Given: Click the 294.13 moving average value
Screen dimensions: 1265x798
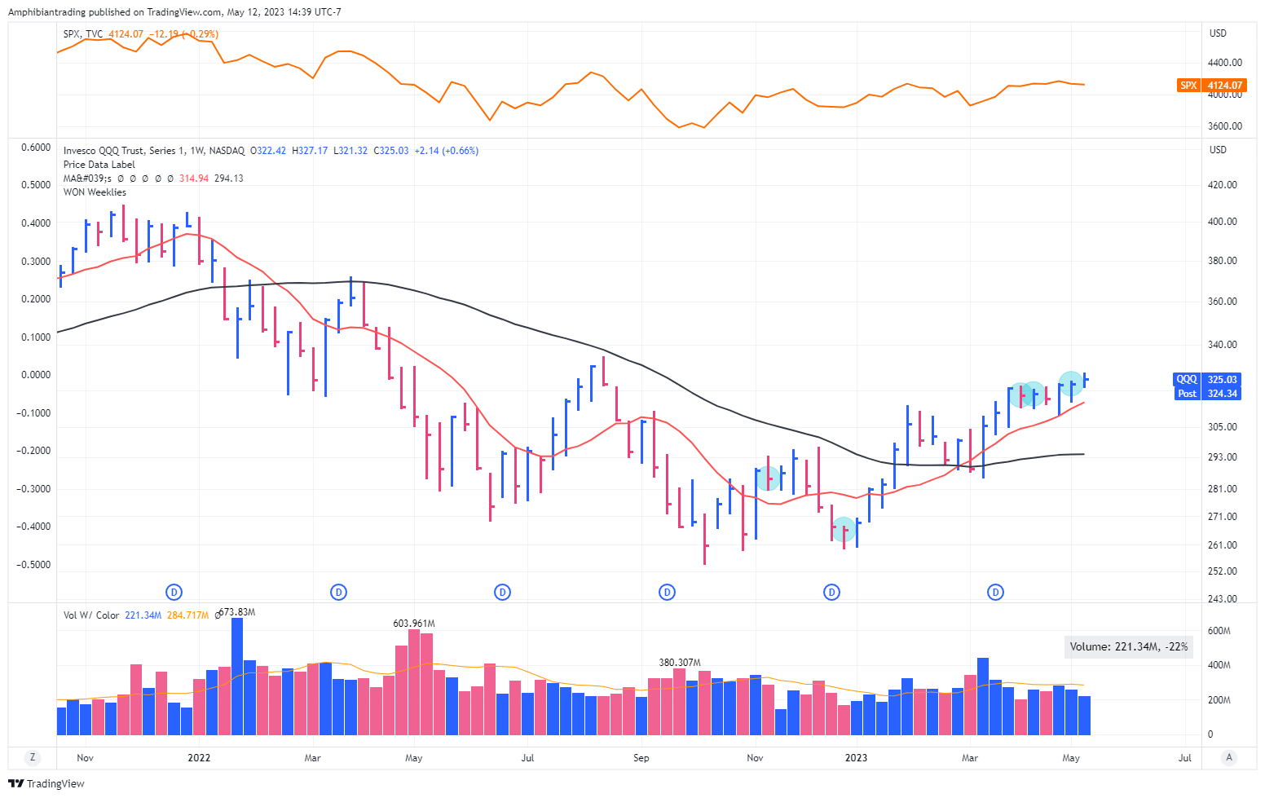Looking at the screenshot, I should tap(228, 179).
